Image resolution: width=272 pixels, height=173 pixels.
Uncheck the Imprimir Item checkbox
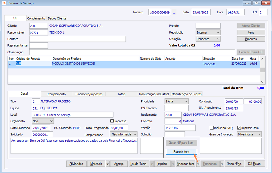(x=239, y=128)
